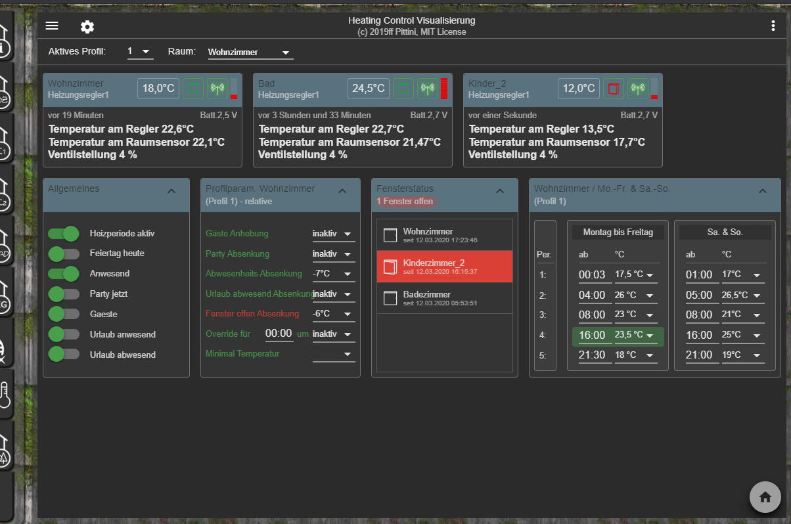The height and width of the screenshot is (524, 791).
Task: Click the Override für time field
Action: [279, 334]
